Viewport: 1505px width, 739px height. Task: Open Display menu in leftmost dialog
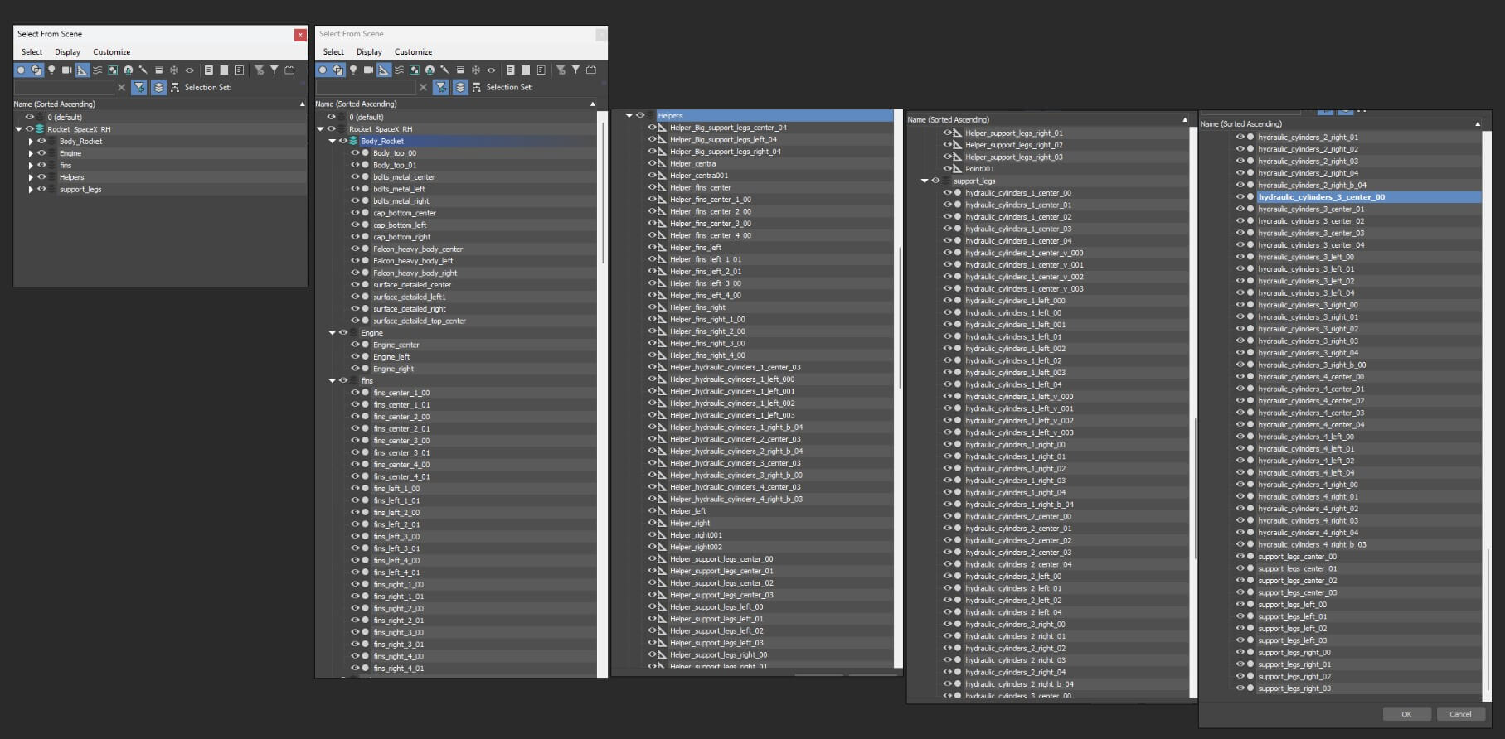coord(67,52)
